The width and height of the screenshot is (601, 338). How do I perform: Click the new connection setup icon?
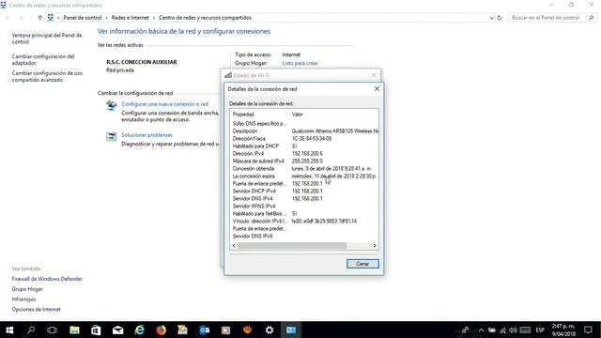click(111, 105)
